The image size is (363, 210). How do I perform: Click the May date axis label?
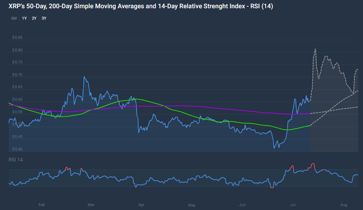pos(192,205)
